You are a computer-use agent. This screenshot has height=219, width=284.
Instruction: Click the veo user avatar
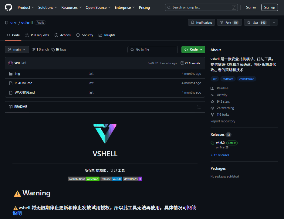coord(11,63)
